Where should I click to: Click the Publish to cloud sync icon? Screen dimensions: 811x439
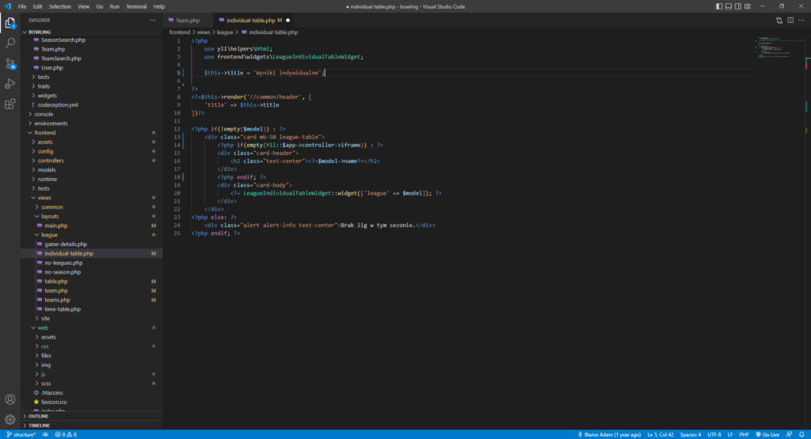(45, 434)
